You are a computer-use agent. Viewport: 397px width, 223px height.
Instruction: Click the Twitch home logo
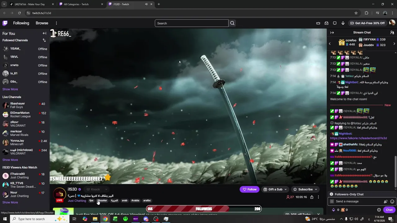tap(5, 23)
